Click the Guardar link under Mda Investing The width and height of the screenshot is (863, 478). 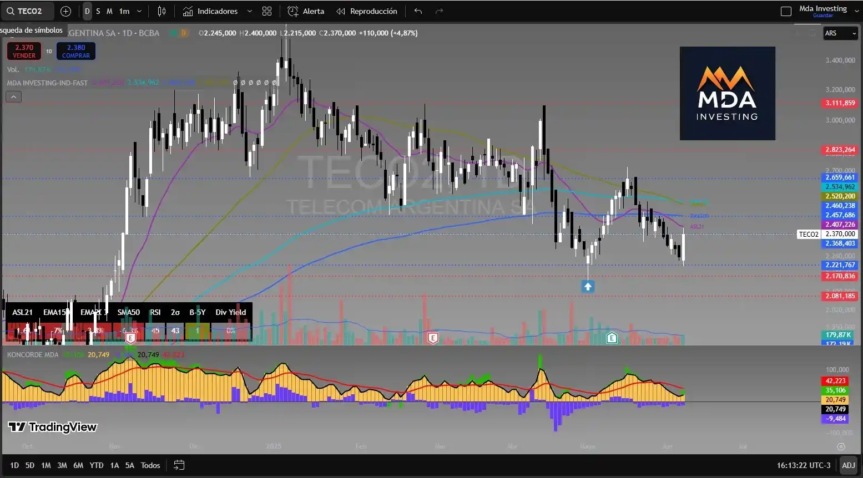pos(823,16)
